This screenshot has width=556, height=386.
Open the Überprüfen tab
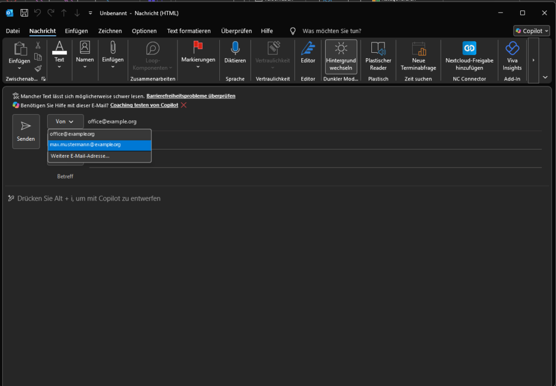pos(237,31)
